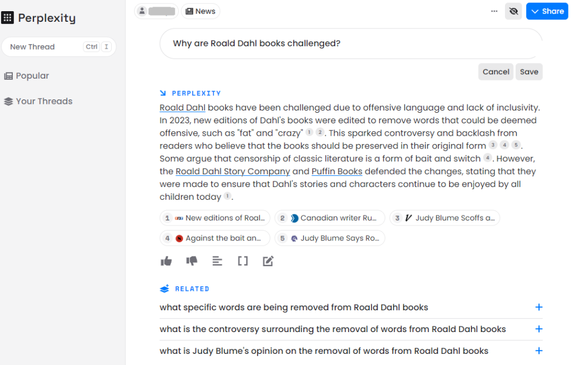572x365 pixels.
Task: Open the three-dot more options menu
Action: [494, 11]
